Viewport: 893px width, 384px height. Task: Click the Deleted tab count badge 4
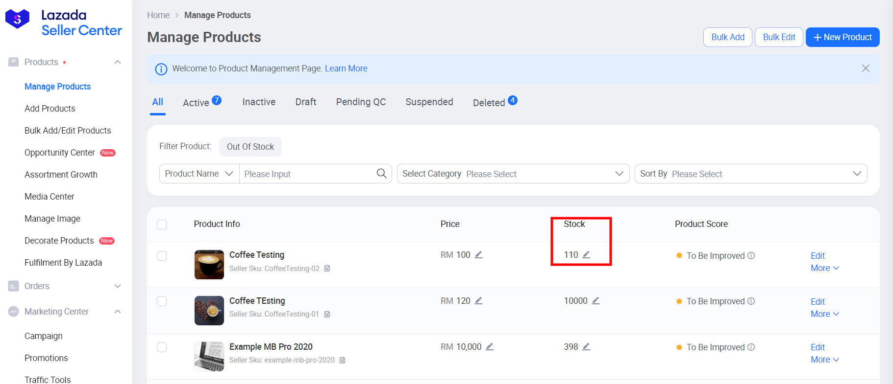513,100
